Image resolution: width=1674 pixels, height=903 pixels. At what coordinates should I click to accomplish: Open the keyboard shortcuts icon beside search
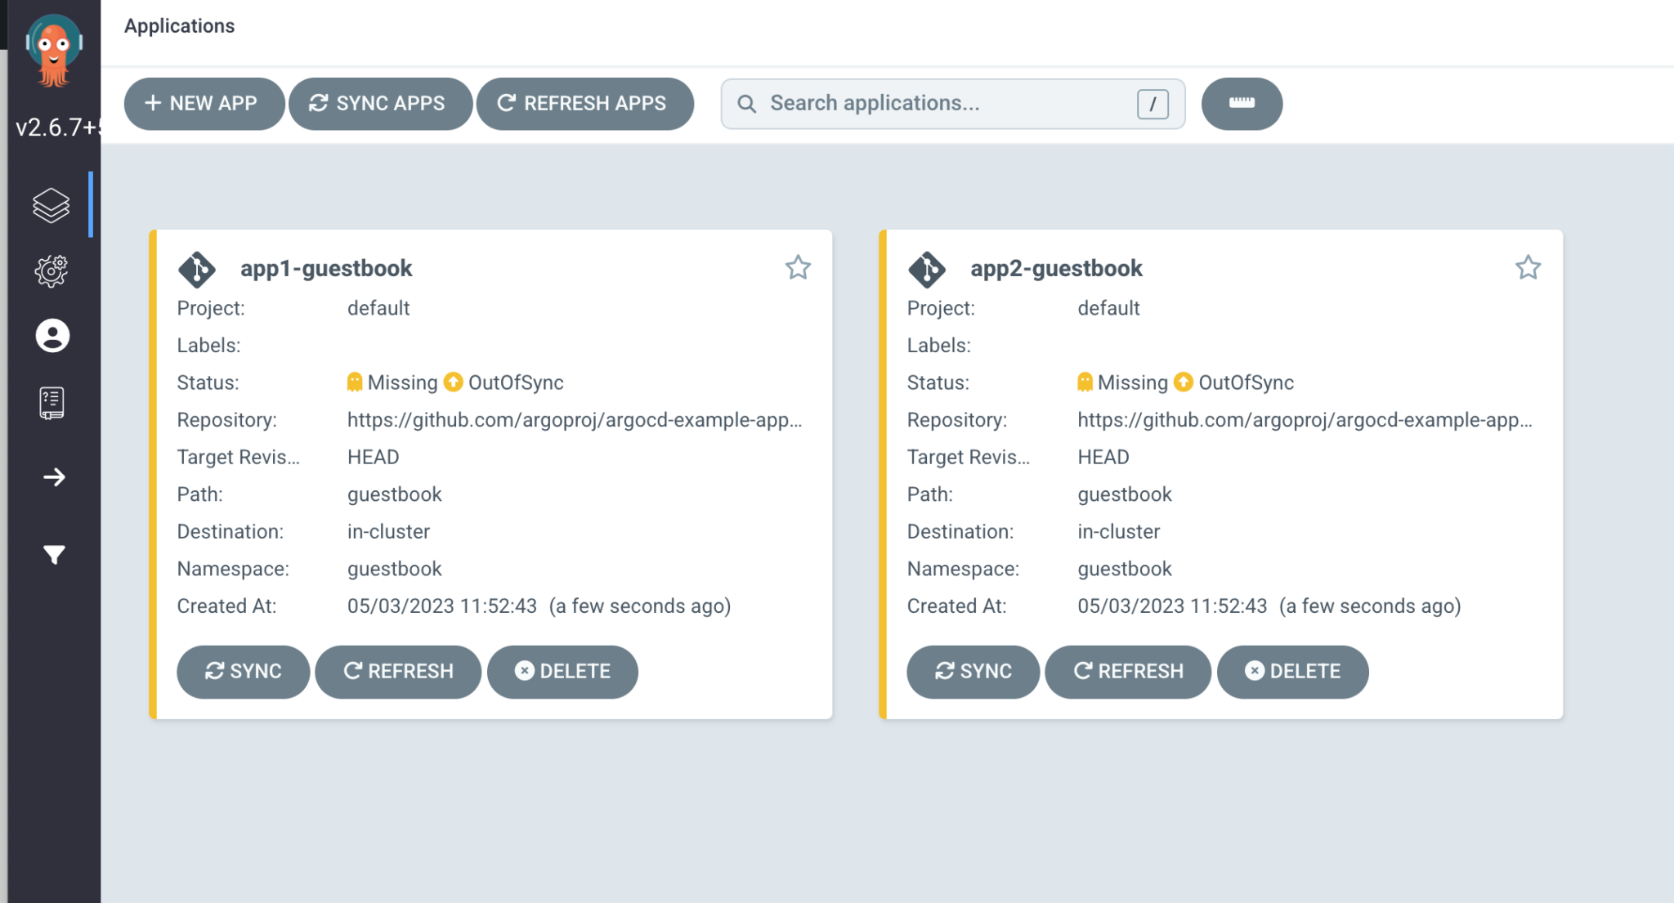pos(1242,103)
